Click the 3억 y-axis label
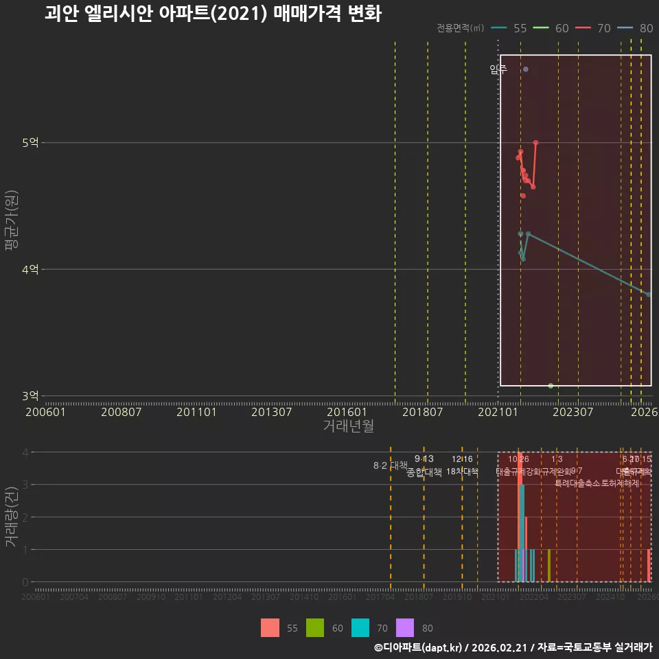 [x=30, y=396]
